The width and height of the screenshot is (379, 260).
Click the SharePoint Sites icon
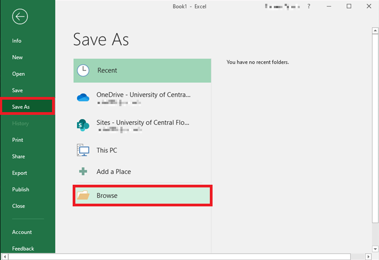83,125
